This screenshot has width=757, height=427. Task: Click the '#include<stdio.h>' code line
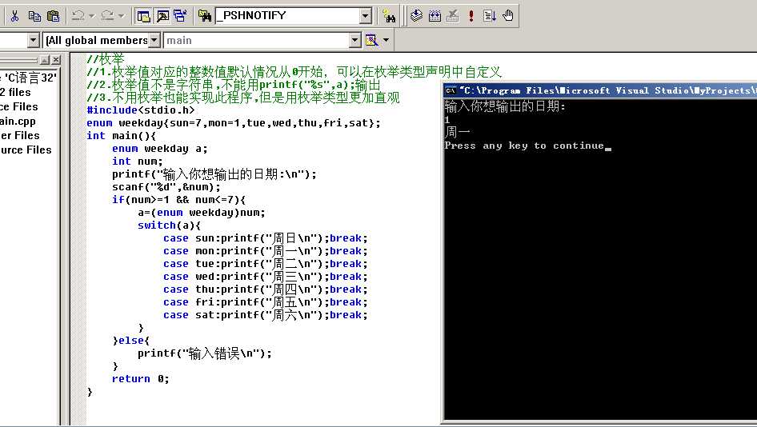coord(141,110)
